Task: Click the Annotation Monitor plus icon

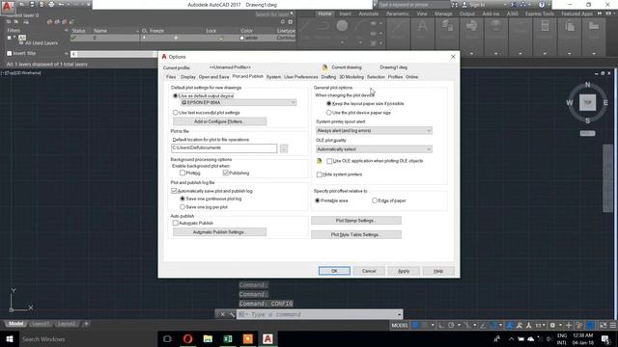Action: tap(569, 326)
